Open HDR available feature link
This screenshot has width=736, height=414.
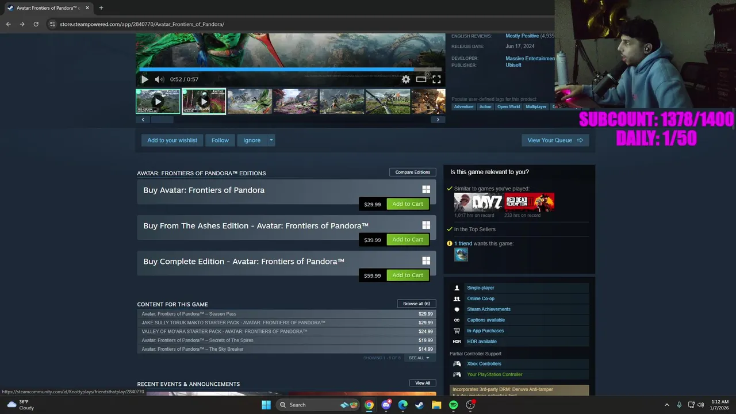click(x=482, y=342)
